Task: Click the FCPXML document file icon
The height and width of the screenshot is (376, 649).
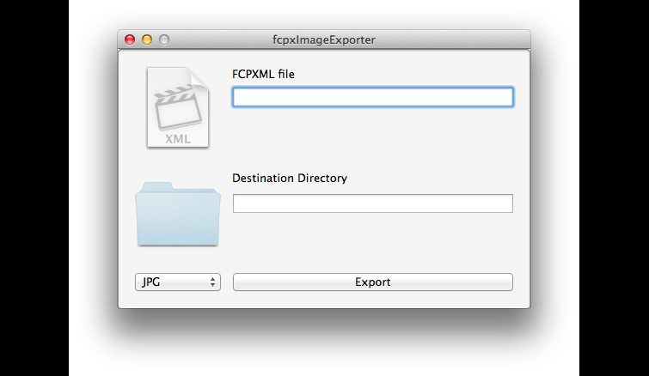Action: pyautogui.click(x=178, y=107)
